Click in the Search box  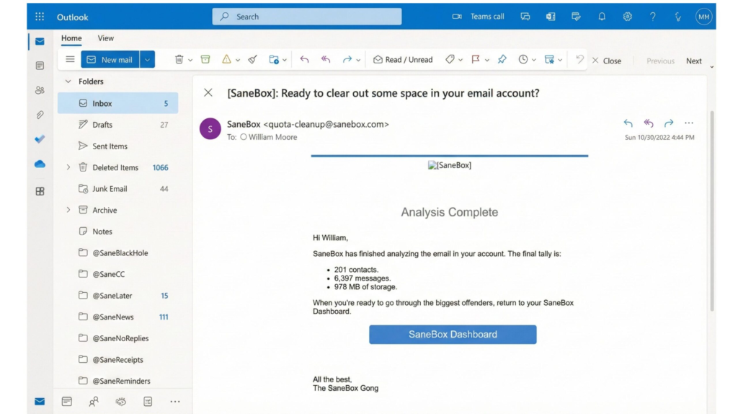[x=307, y=17]
